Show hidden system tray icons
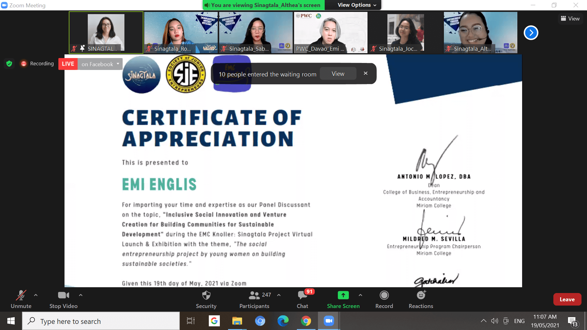This screenshot has width=587, height=330. pos(483,321)
